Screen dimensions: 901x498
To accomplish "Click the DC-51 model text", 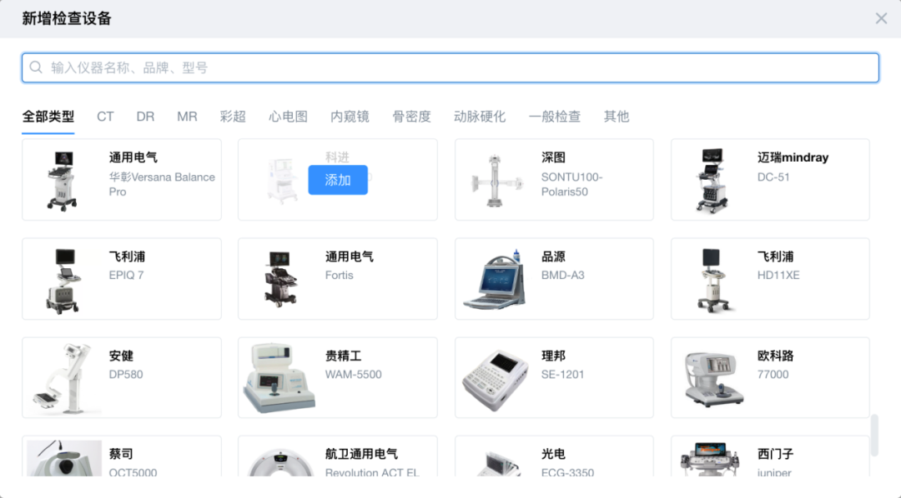I will click(x=773, y=177).
